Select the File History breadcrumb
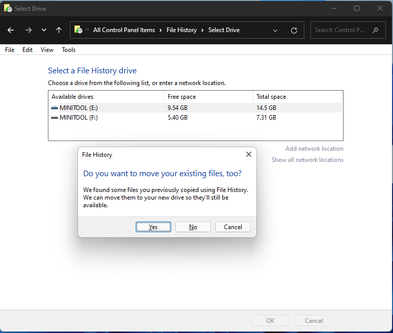393x333 pixels. pyautogui.click(x=181, y=30)
